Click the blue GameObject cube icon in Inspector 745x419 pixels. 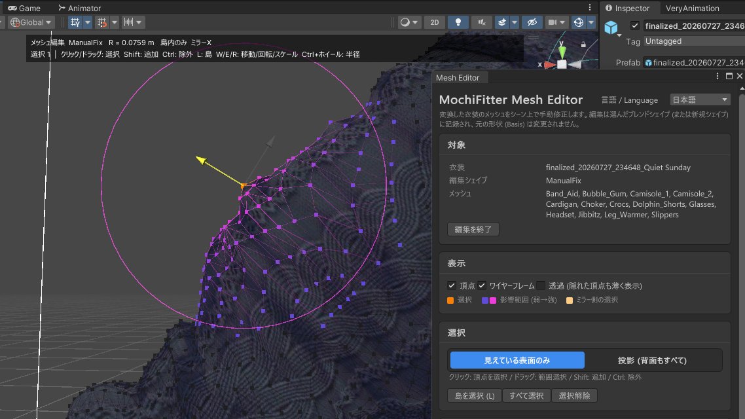(611, 27)
